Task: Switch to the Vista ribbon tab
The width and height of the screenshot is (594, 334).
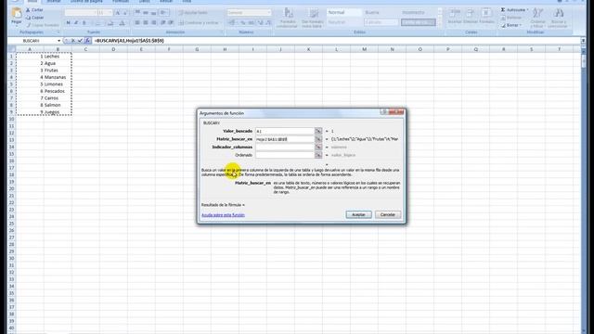Action: coord(187,2)
